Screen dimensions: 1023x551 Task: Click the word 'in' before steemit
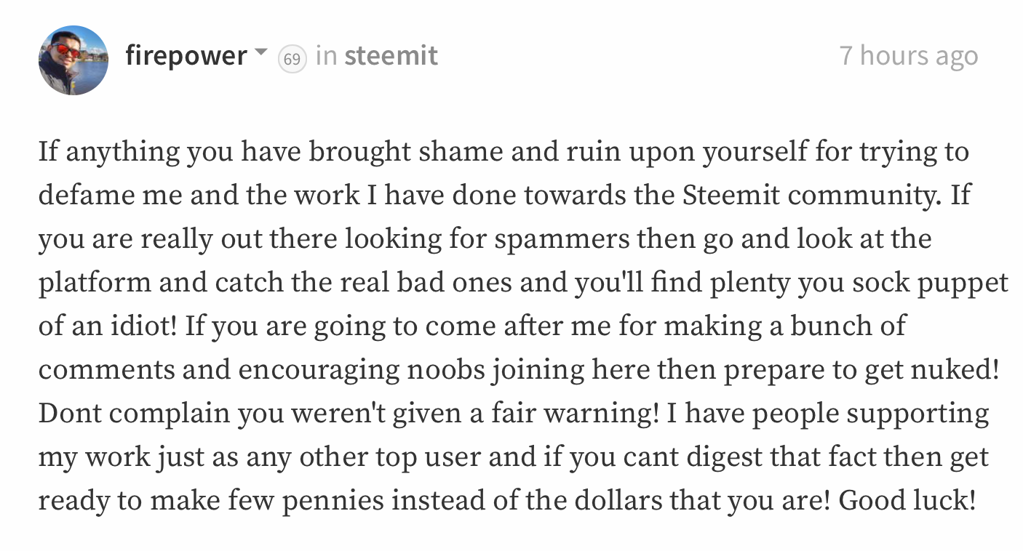[326, 56]
